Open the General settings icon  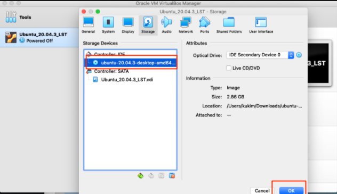coord(89,26)
